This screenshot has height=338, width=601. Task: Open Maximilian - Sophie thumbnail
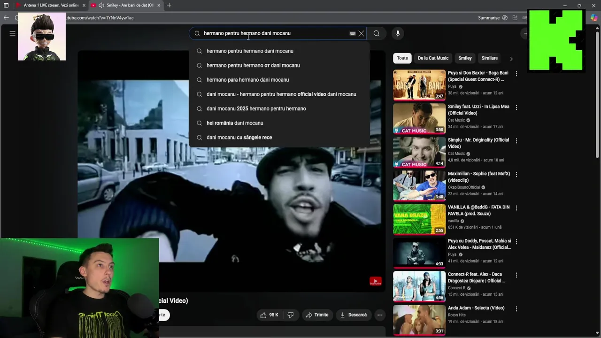419,185
